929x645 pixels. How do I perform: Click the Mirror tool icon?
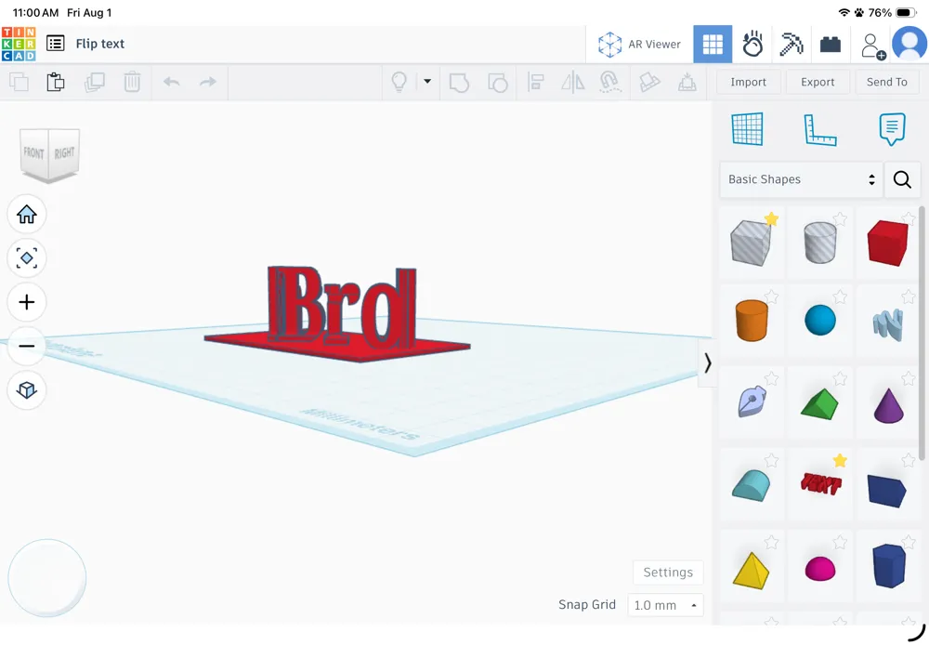(x=573, y=82)
